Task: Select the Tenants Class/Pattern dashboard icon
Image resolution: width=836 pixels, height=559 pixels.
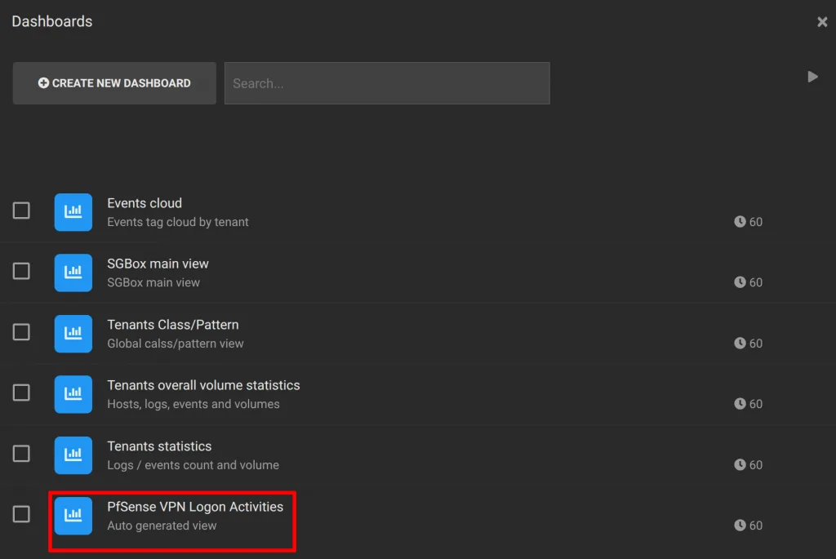Action: pyautogui.click(x=73, y=334)
